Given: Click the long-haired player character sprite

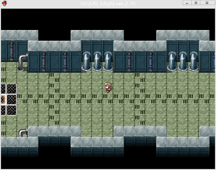Looking at the screenshot, I should click(x=108, y=87).
